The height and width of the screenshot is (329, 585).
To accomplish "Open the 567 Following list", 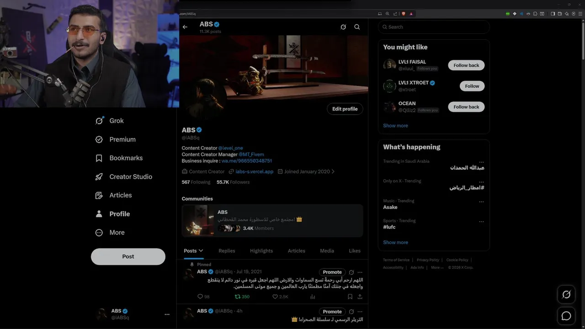I will 196,182.
